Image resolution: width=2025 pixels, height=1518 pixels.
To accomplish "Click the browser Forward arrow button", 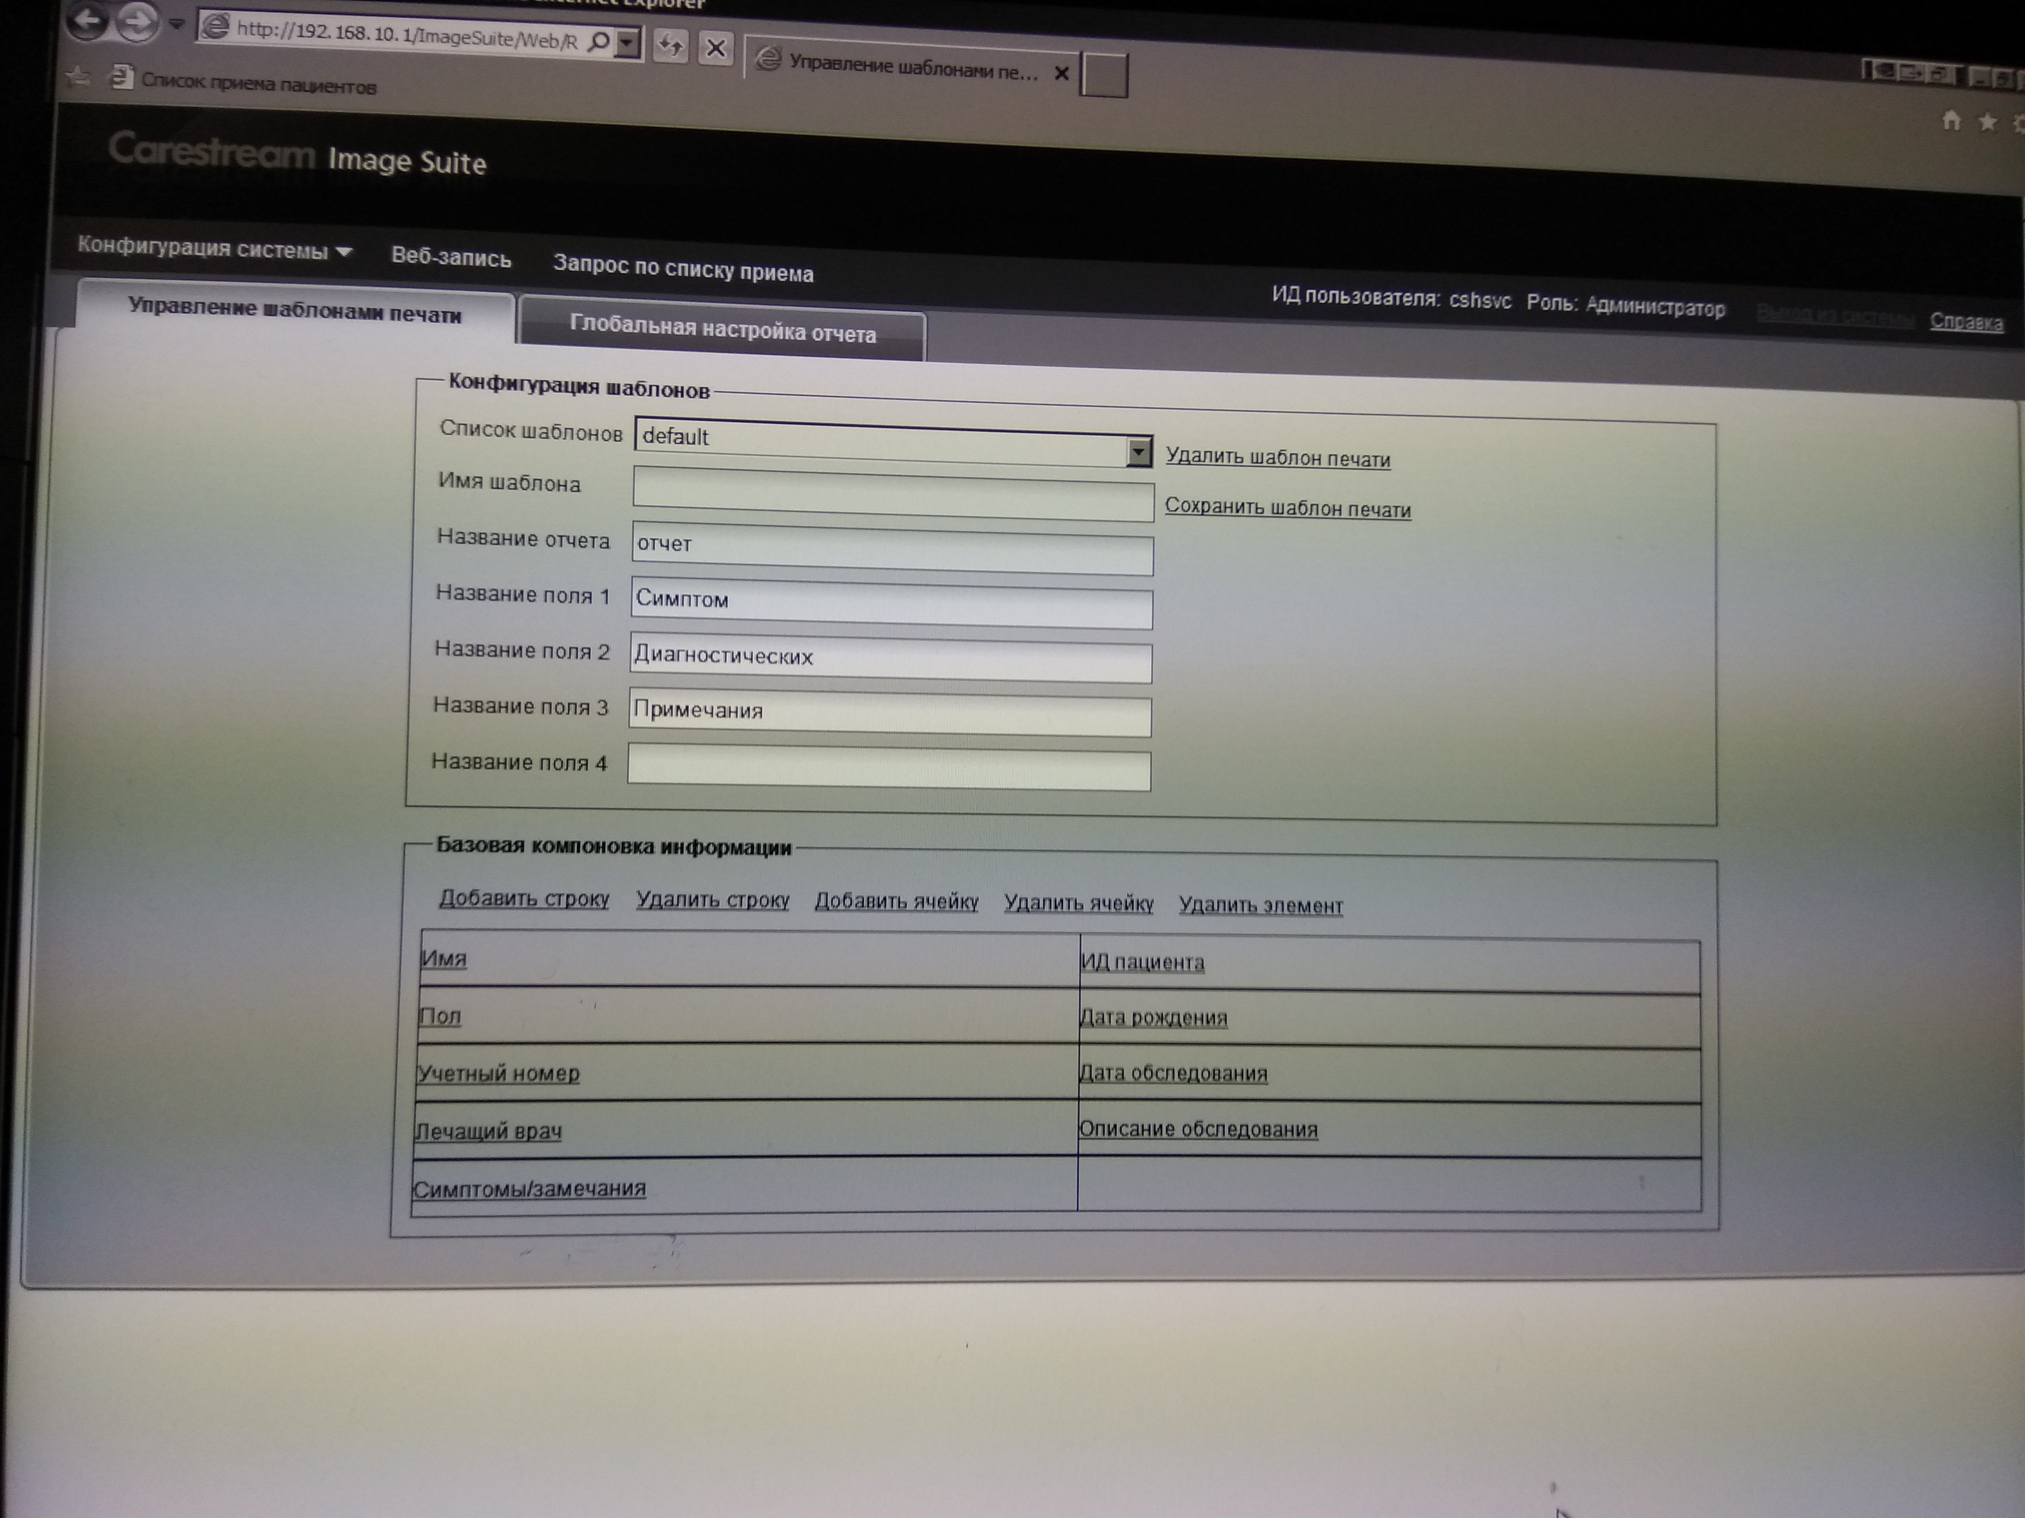I will pos(138,24).
